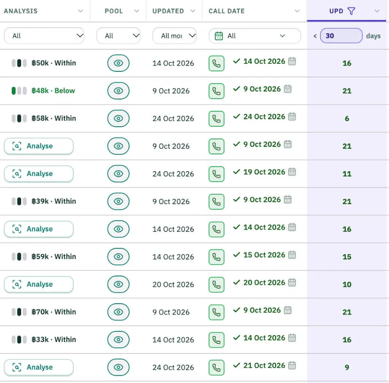389x383 pixels.
Task: Click phone icon in the ฿58k Within row
Action: pyautogui.click(x=216, y=119)
